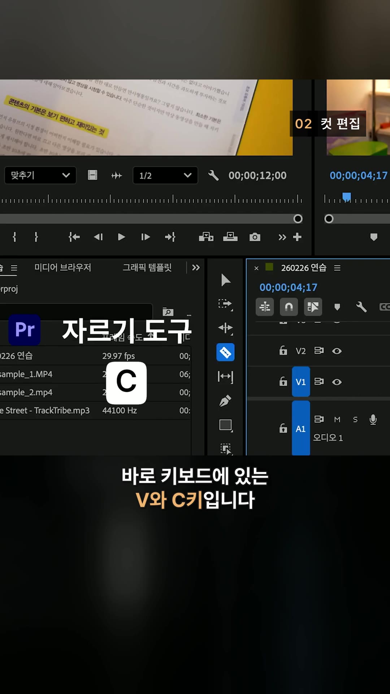Show more transport buttons chevron

pos(282,237)
